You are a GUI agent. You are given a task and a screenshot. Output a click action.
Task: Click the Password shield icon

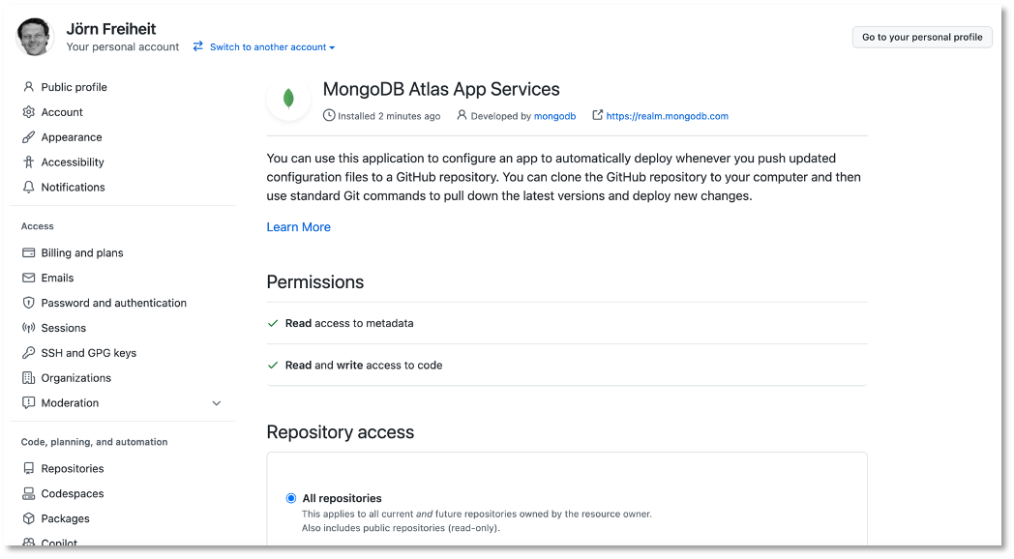pos(28,303)
